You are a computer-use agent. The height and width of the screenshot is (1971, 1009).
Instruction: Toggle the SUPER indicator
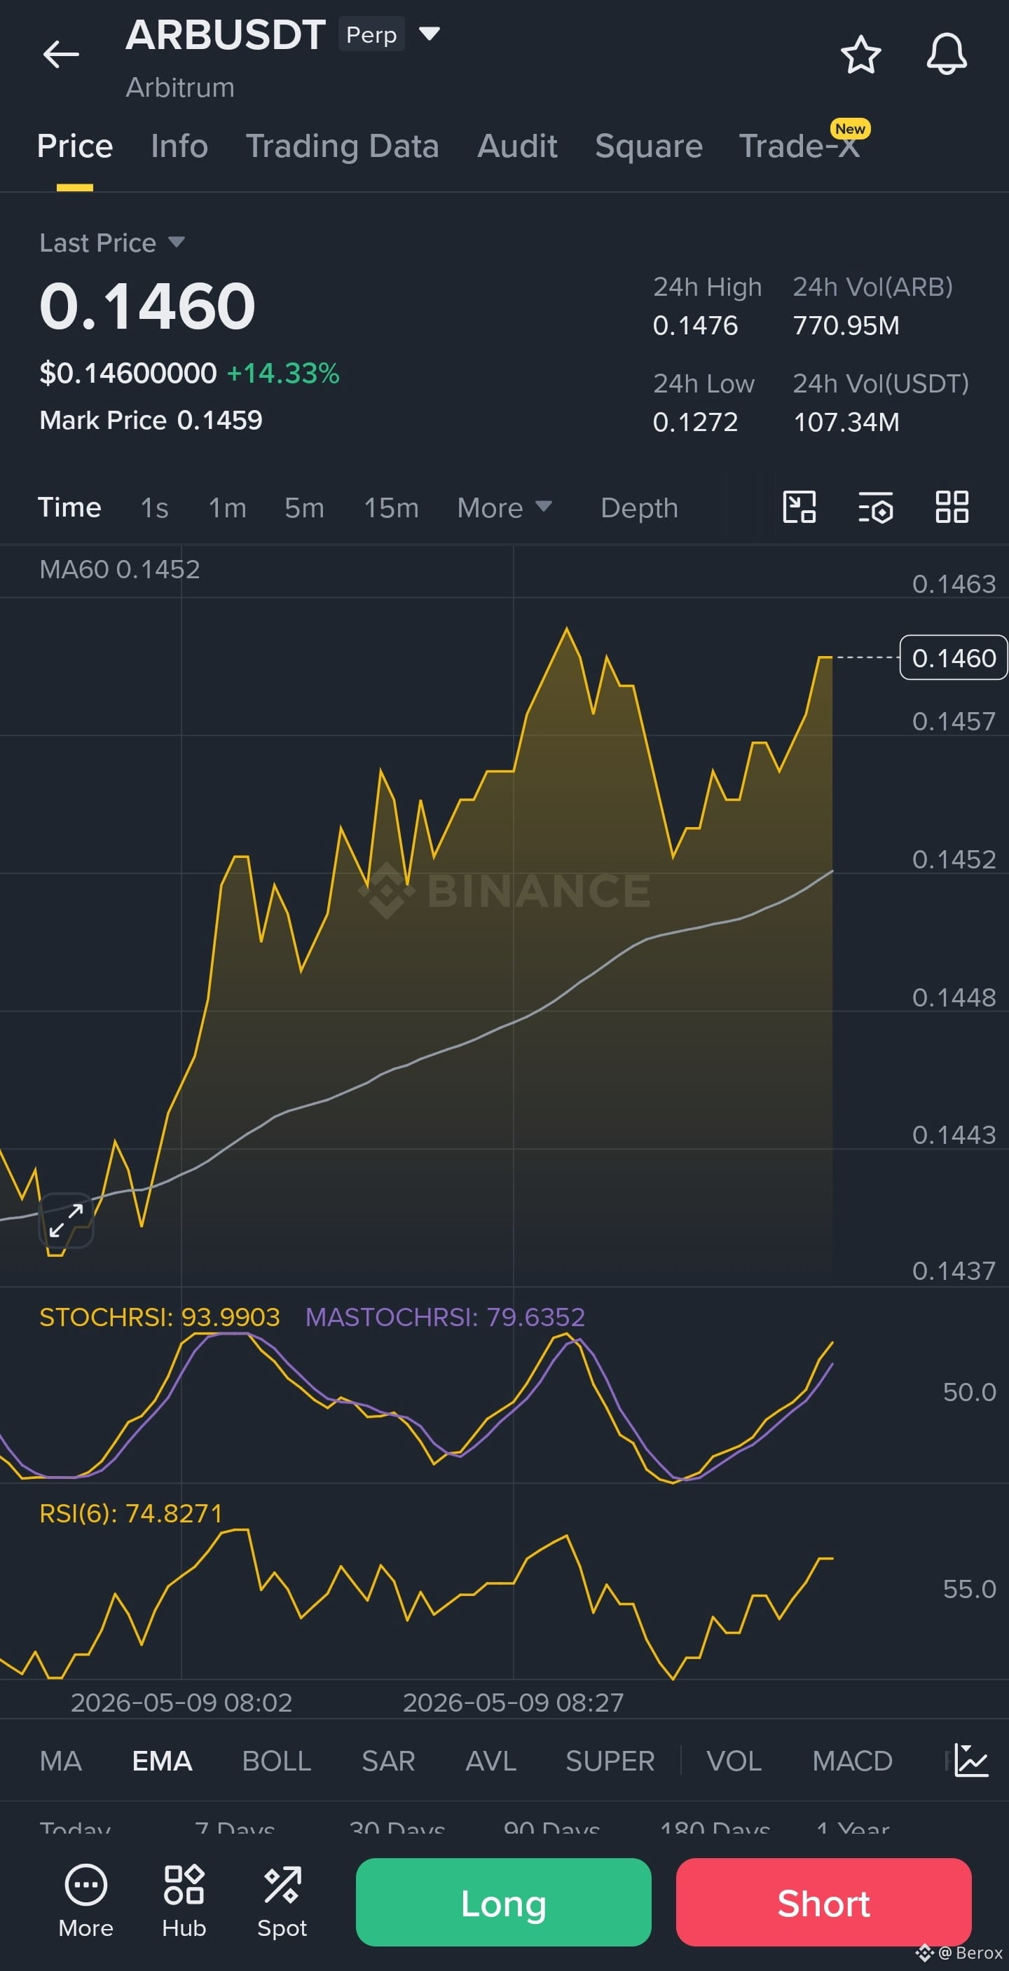point(610,1761)
